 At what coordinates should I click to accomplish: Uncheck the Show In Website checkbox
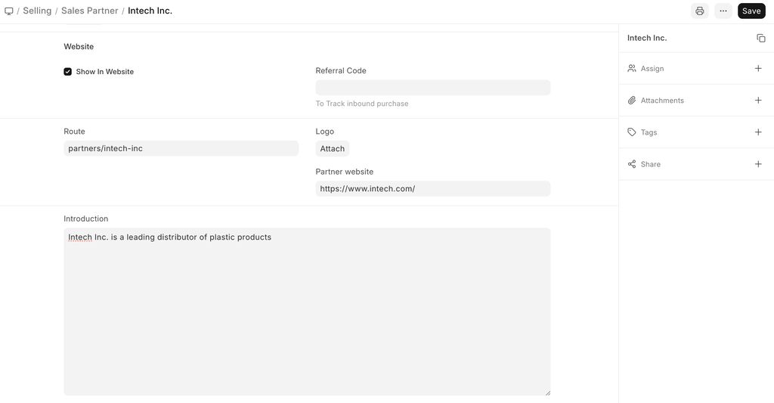point(68,72)
